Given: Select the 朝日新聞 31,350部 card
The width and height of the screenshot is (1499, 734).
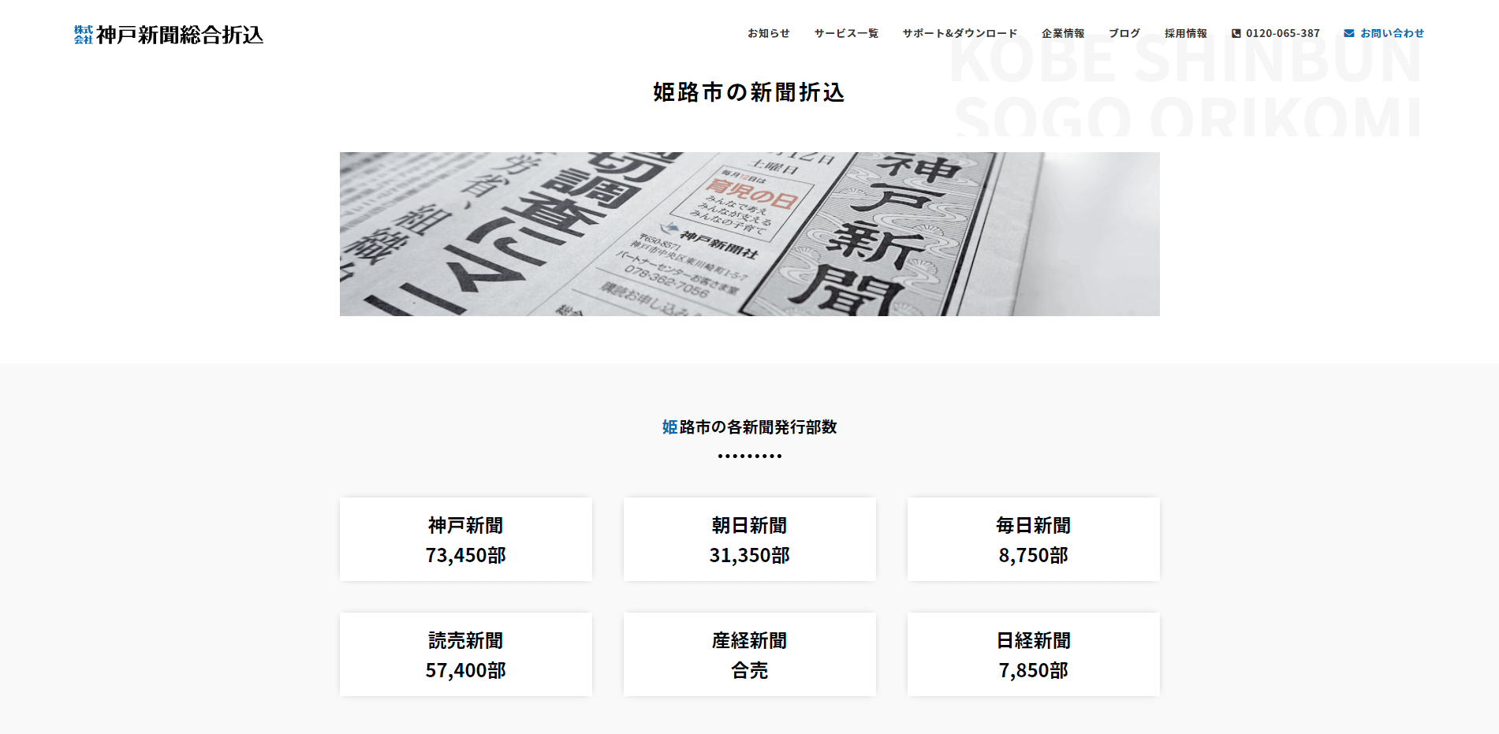Looking at the screenshot, I should tap(750, 539).
